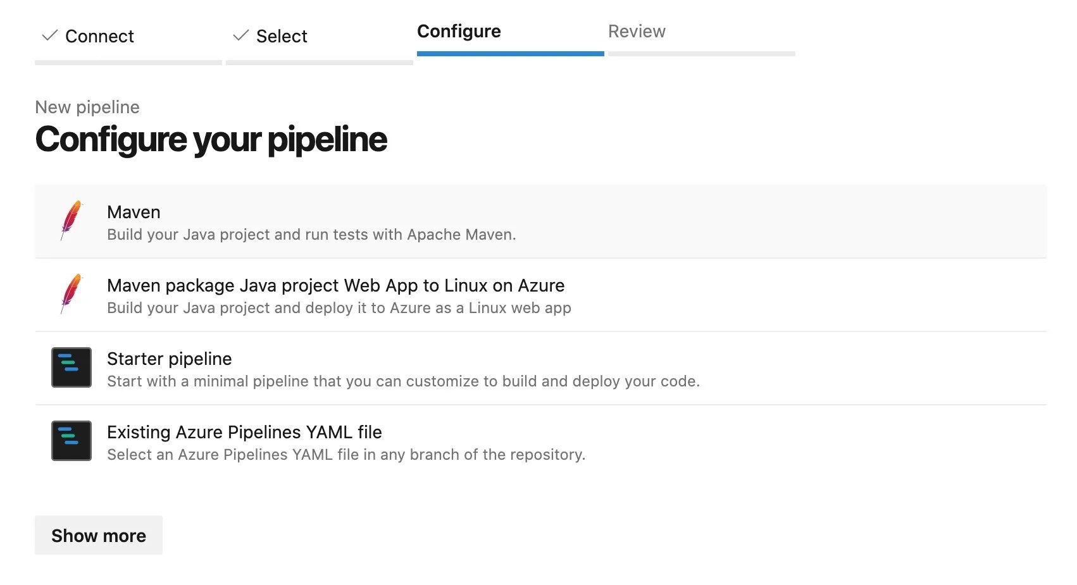
Task: Click the Existing Azure Pipelines YAML icon
Action: coord(72,441)
